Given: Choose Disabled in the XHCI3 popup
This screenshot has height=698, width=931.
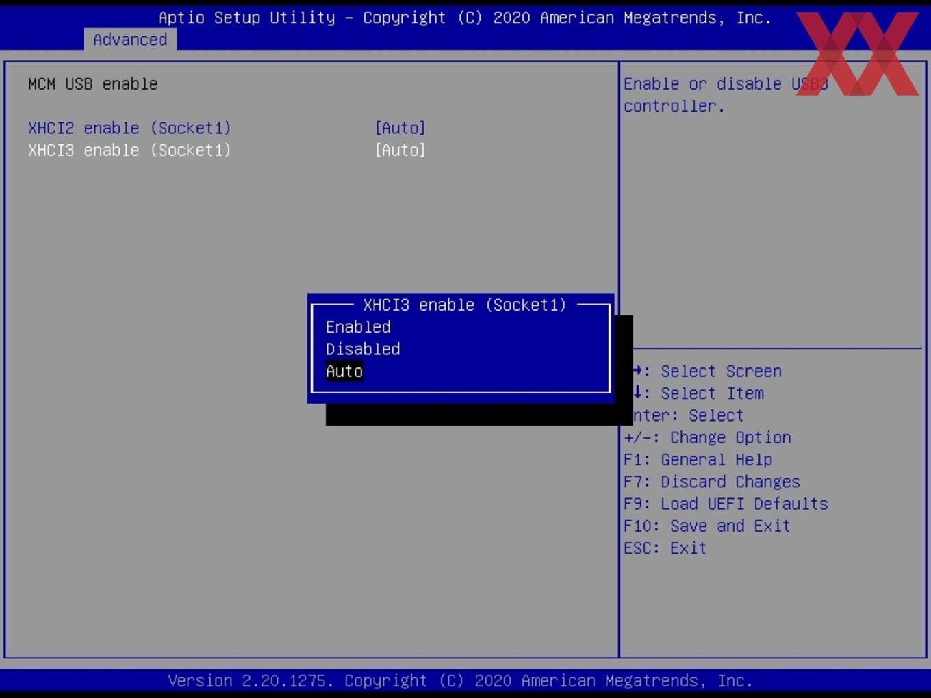Looking at the screenshot, I should click(x=363, y=349).
